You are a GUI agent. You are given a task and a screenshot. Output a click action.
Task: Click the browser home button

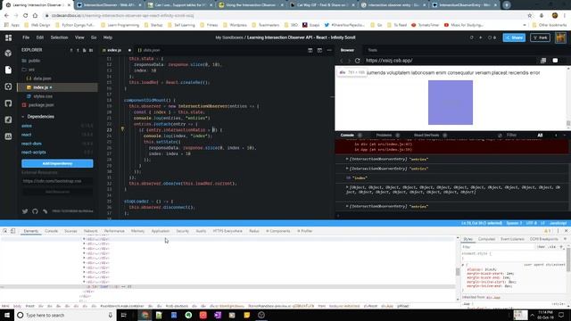35,16
